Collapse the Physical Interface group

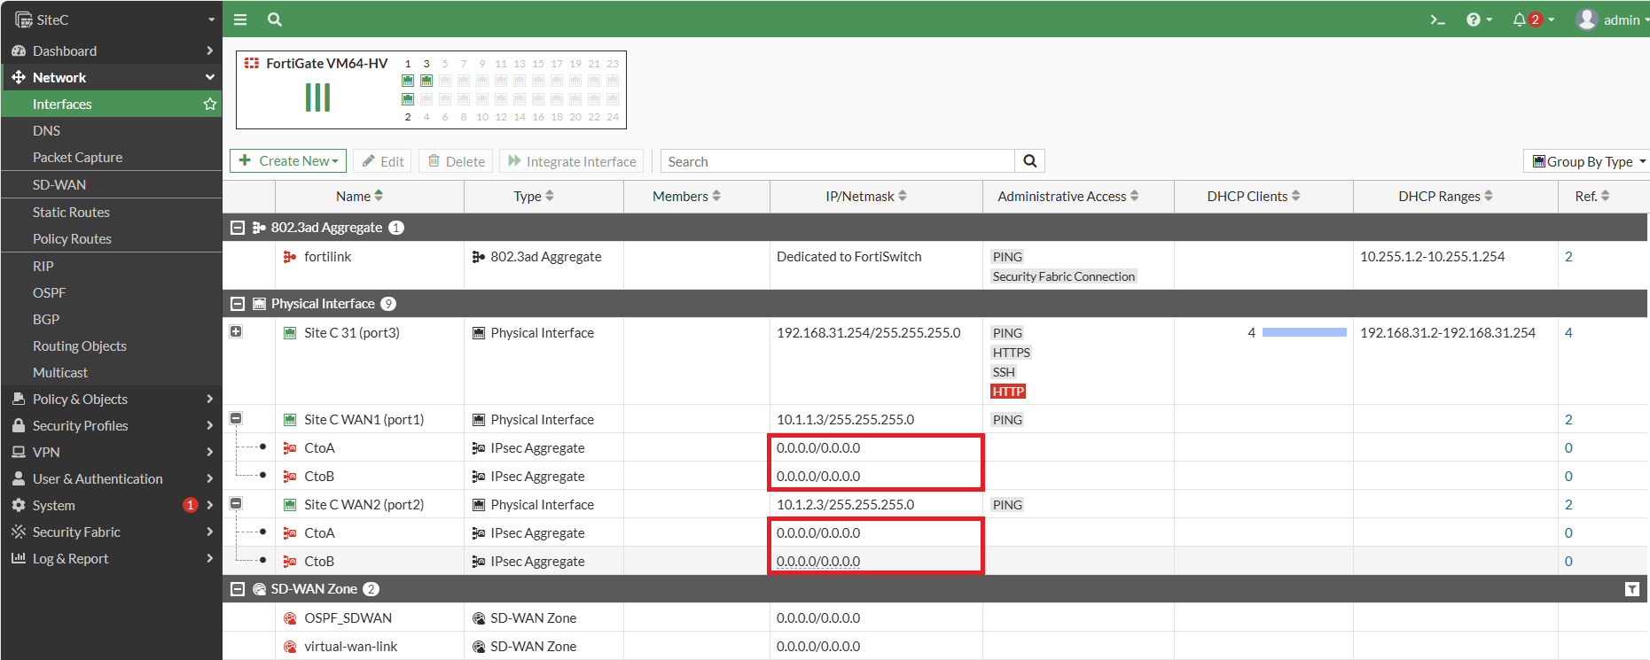pos(238,304)
